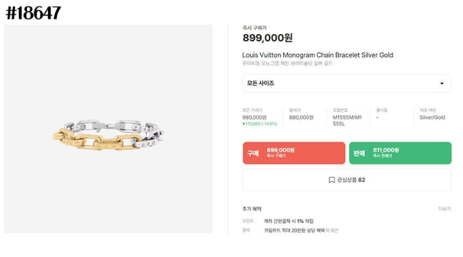Click the Silver/Gold color value
Screen dimensions: 463x257
pyautogui.click(x=432, y=118)
